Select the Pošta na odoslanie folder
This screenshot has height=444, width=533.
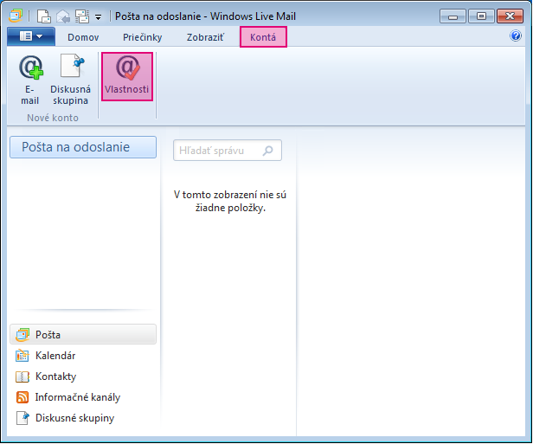pos(83,147)
